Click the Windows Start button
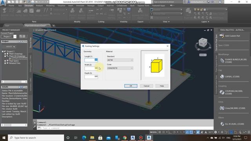The image size is (251, 141). [4, 137]
